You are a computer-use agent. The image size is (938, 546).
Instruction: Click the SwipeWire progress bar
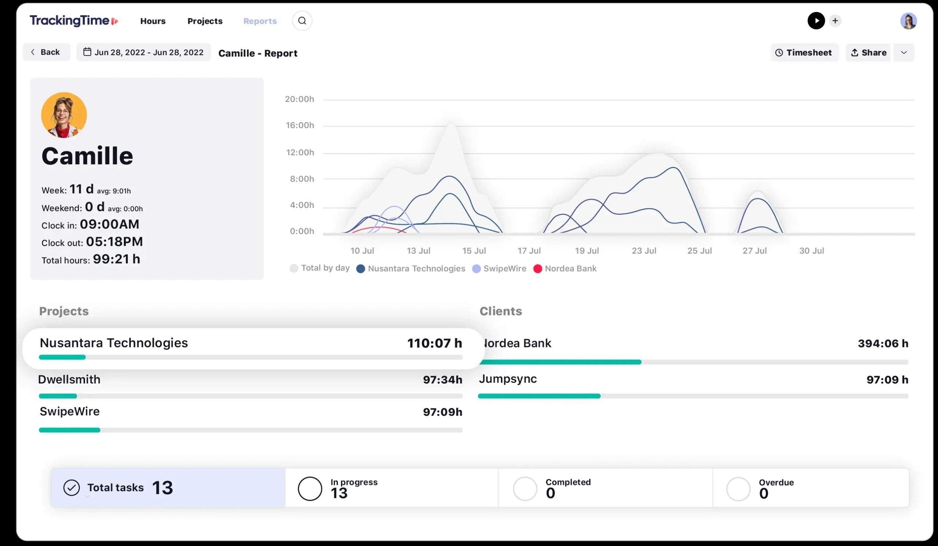[x=251, y=430]
